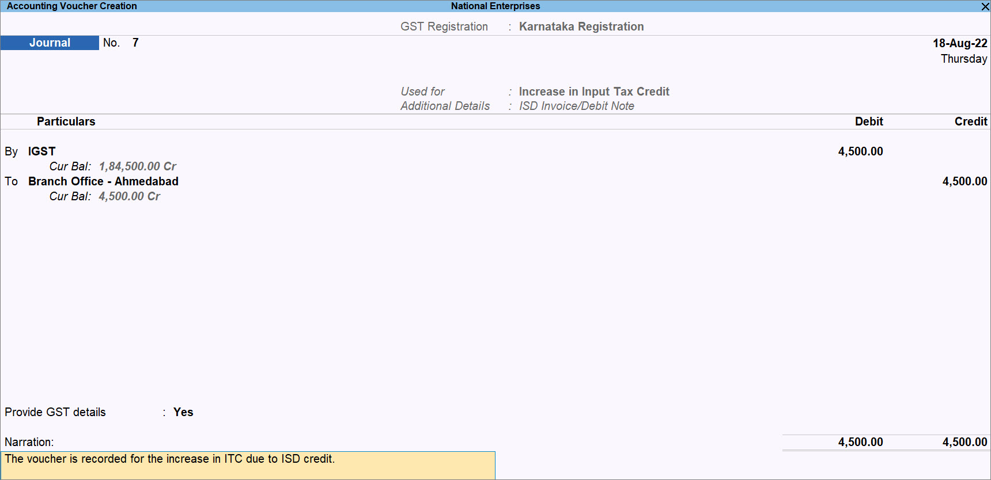Click the National Enterprises company title
This screenshot has height=480, width=991.
coord(495,6)
